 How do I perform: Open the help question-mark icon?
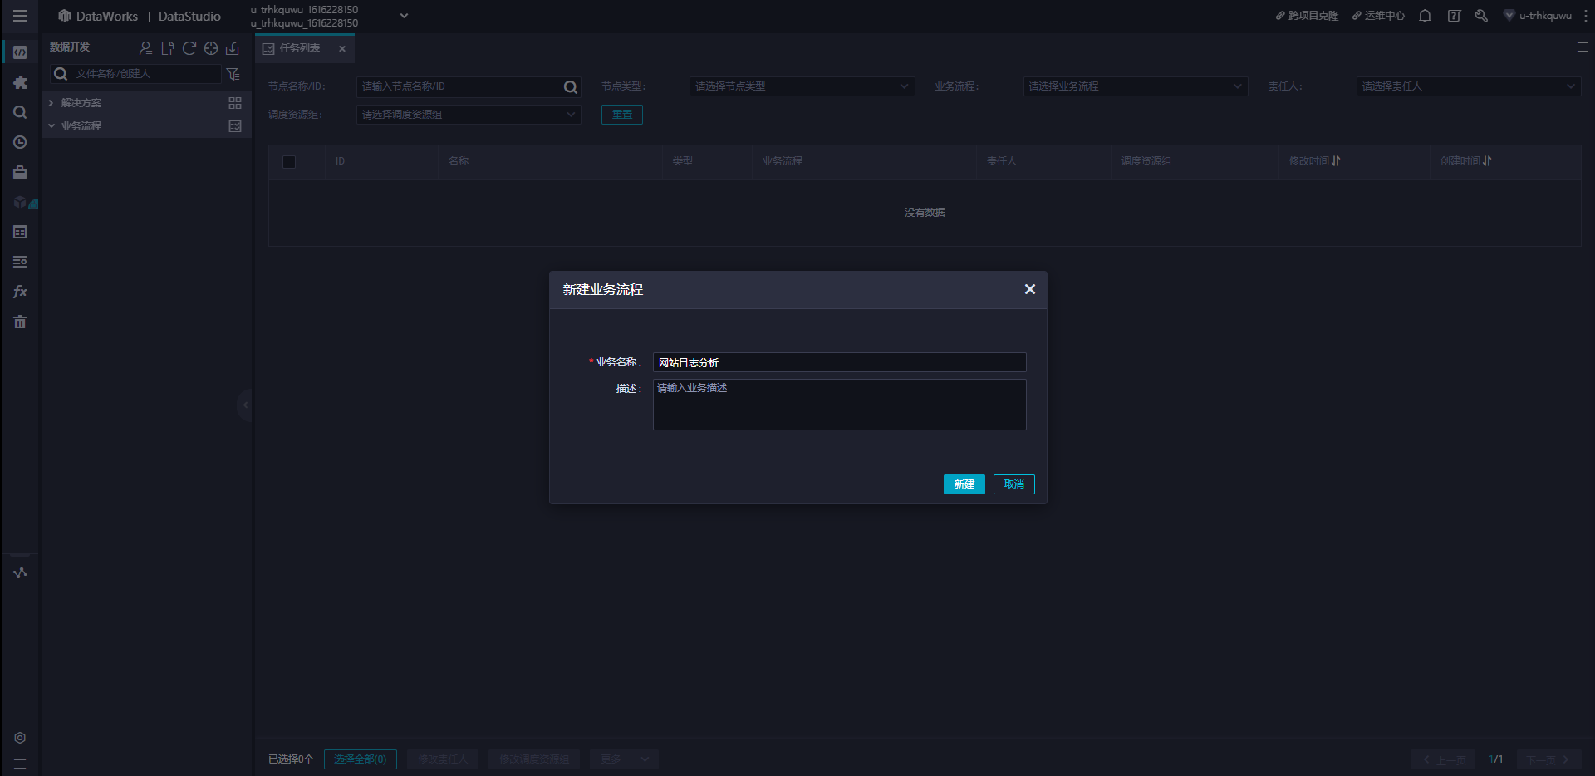1454,16
